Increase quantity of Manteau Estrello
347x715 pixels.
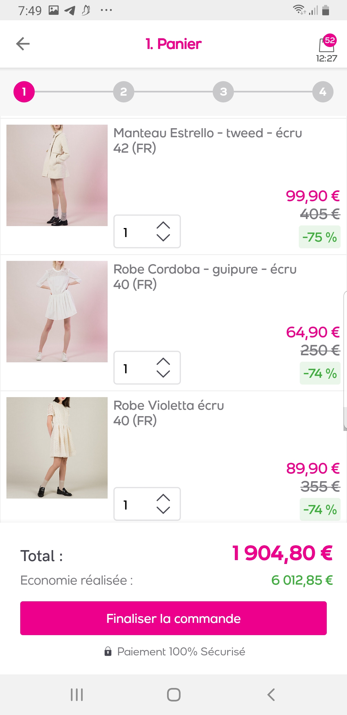[x=163, y=225]
